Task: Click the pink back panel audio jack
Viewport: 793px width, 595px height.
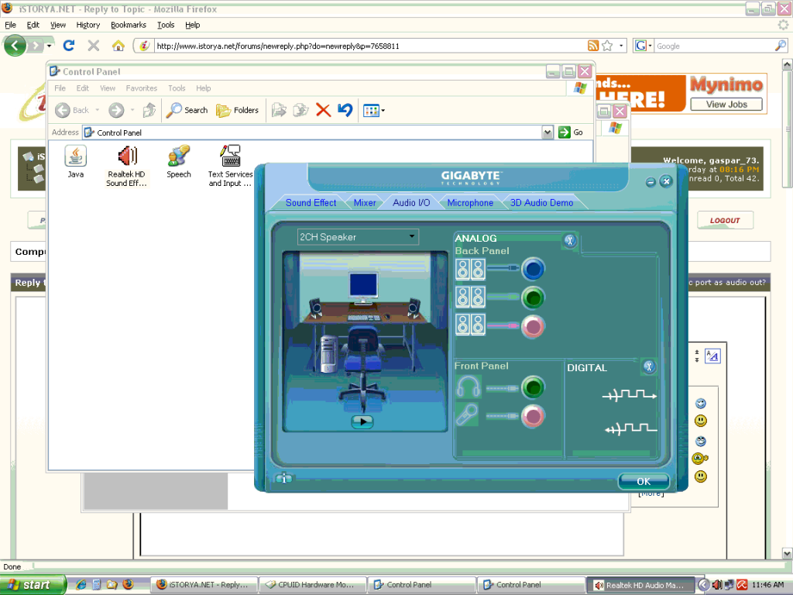Action: tap(533, 326)
